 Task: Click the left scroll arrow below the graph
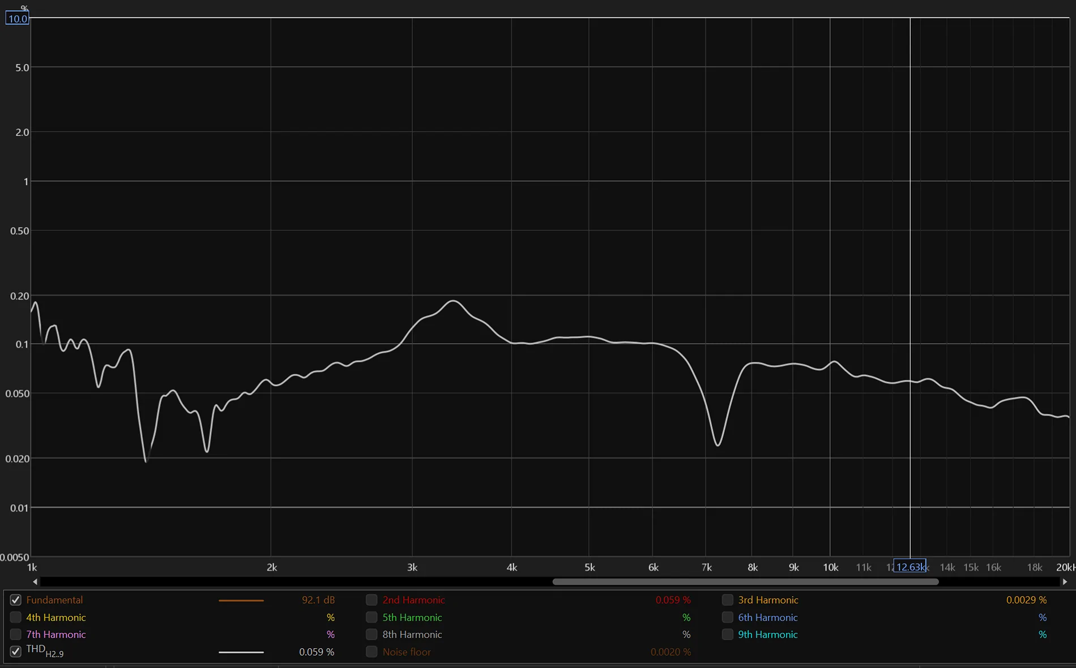click(35, 582)
